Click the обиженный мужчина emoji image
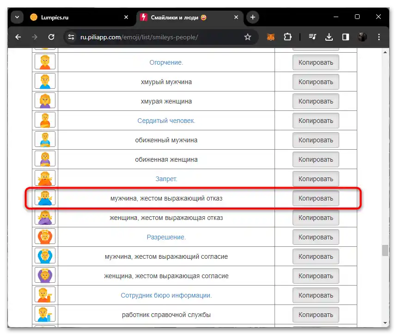Screen dimensions: 397x335 [x=45, y=140]
